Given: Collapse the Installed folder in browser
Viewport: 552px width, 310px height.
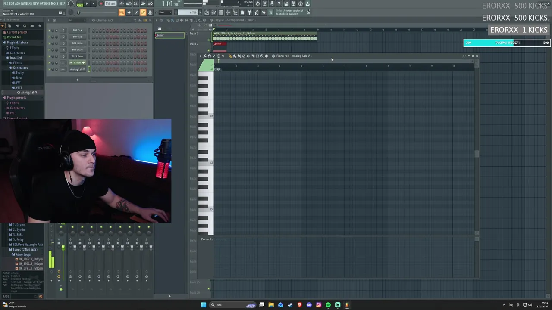Looking at the screenshot, I should click(16, 58).
